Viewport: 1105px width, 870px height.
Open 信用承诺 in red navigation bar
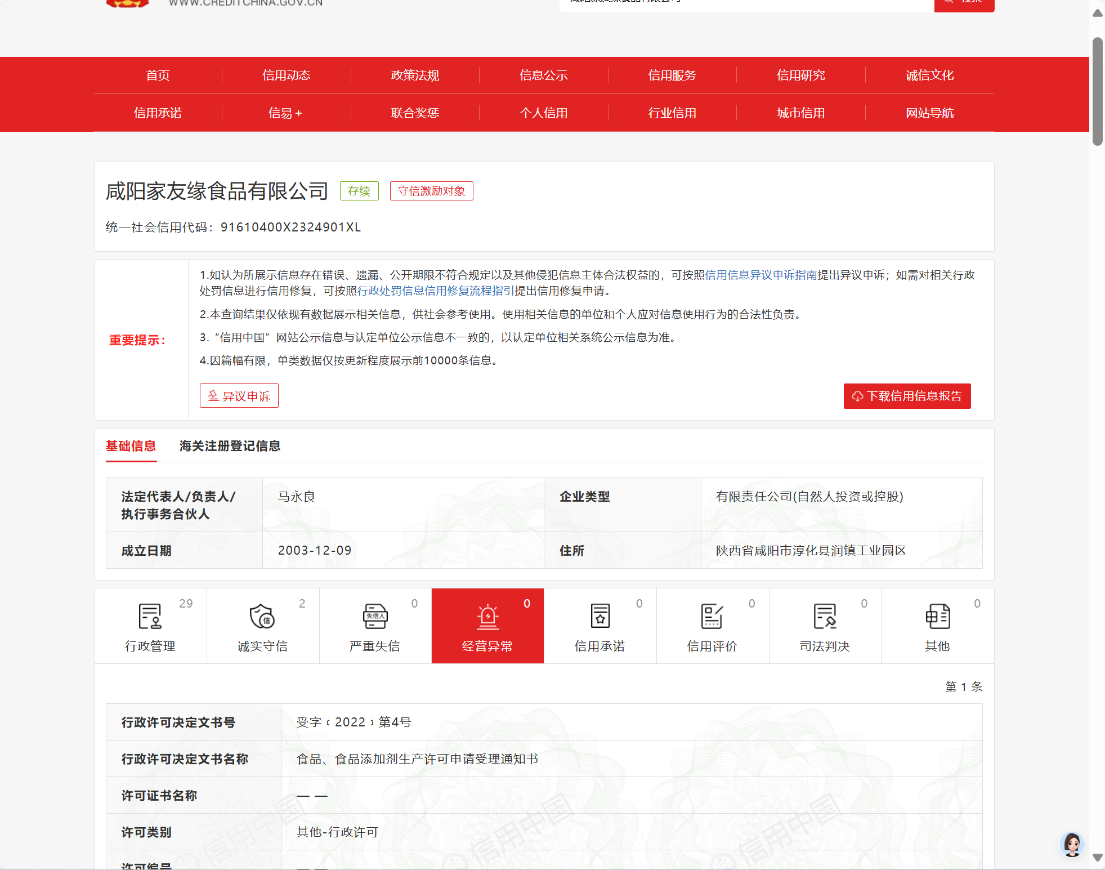158,113
